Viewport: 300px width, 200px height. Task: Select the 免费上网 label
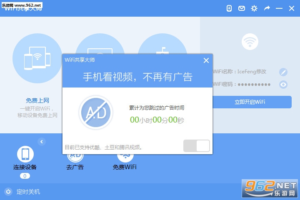(37, 100)
